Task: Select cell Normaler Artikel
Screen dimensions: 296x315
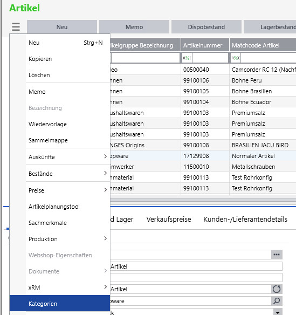Action: (x=263, y=156)
